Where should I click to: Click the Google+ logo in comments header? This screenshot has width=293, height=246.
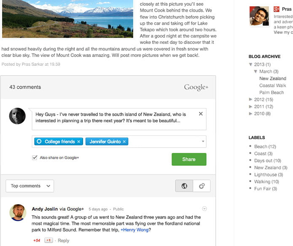tap(196, 87)
